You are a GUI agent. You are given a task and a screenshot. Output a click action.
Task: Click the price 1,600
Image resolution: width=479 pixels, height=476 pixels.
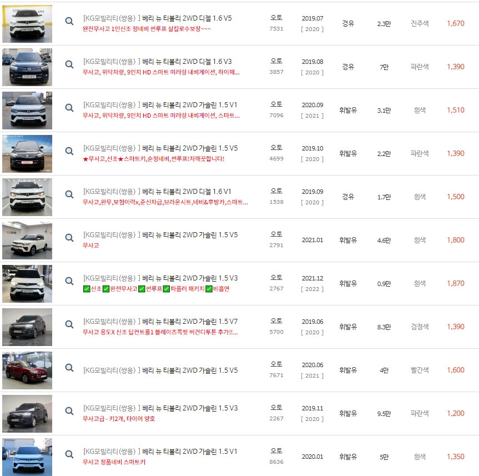(456, 370)
